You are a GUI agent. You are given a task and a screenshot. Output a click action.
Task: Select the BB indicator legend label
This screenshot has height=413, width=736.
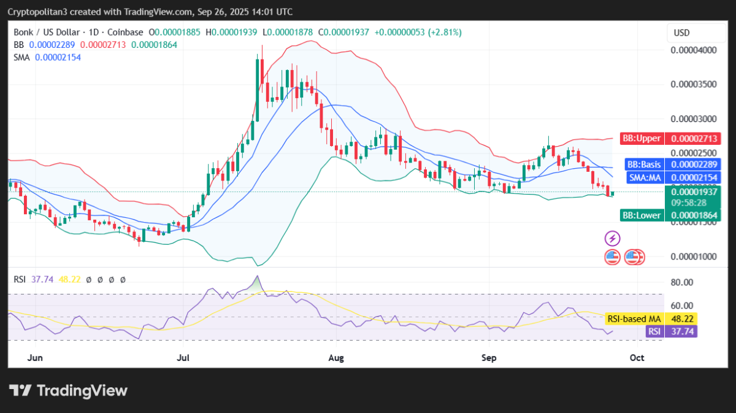18,45
